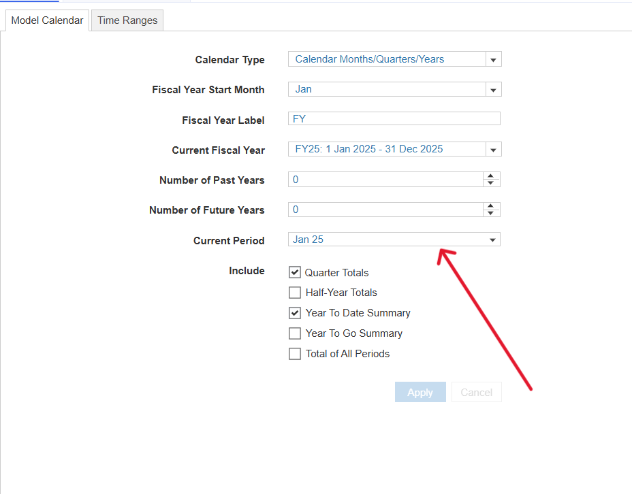The width and height of the screenshot is (632, 494).
Task: Click the Number of Past Years input field
Action: pyautogui.click(x=385, y=180)
